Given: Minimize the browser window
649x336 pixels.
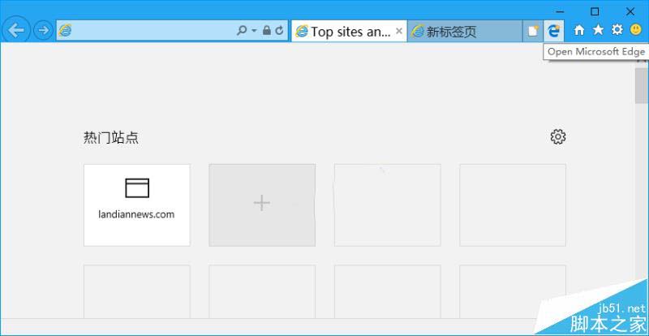Looking at the screenshot, I should pos(560,11).
